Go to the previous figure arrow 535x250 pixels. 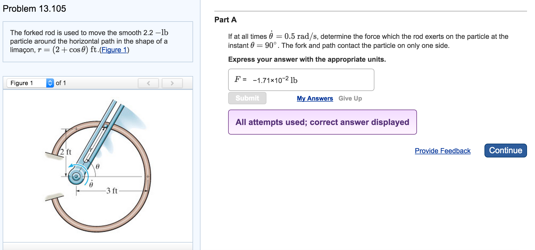148,83
